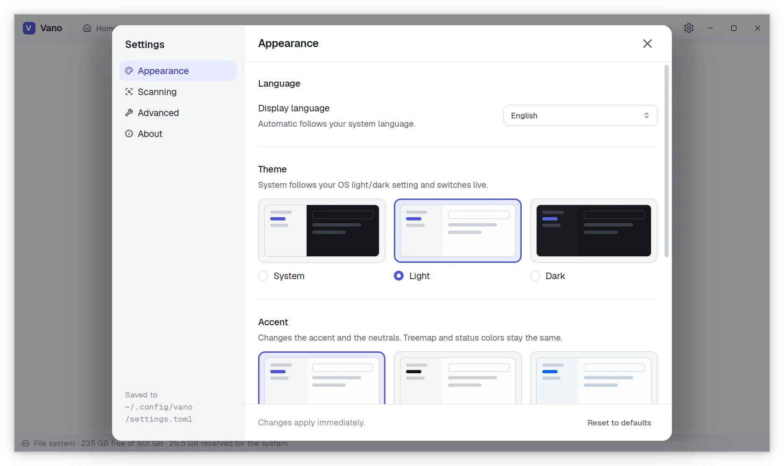Click the drive icon in the status bar
Viewport: 784px width, 466px height.
click(x=25, y=443)
